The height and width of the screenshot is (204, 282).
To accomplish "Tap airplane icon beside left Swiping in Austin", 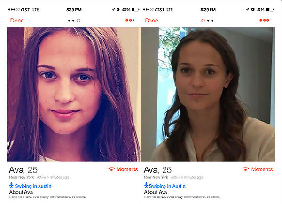I will coord(11,185).
